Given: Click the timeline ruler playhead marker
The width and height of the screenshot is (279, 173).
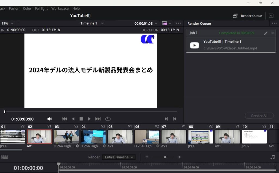Looking at the screenshot, I should coord(59,164).
